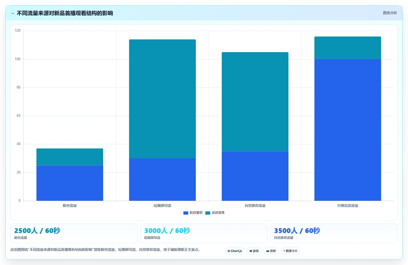The height and width of the screenshot is (265, 408).
Task: Click 自然推荐流量 caption under 3500人 card
Action: tap(284, 238)
